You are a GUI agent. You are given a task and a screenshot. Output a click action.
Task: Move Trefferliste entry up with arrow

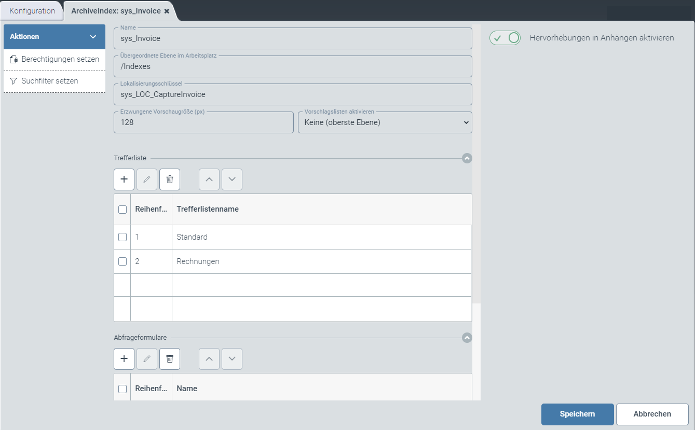click(209, 179)
